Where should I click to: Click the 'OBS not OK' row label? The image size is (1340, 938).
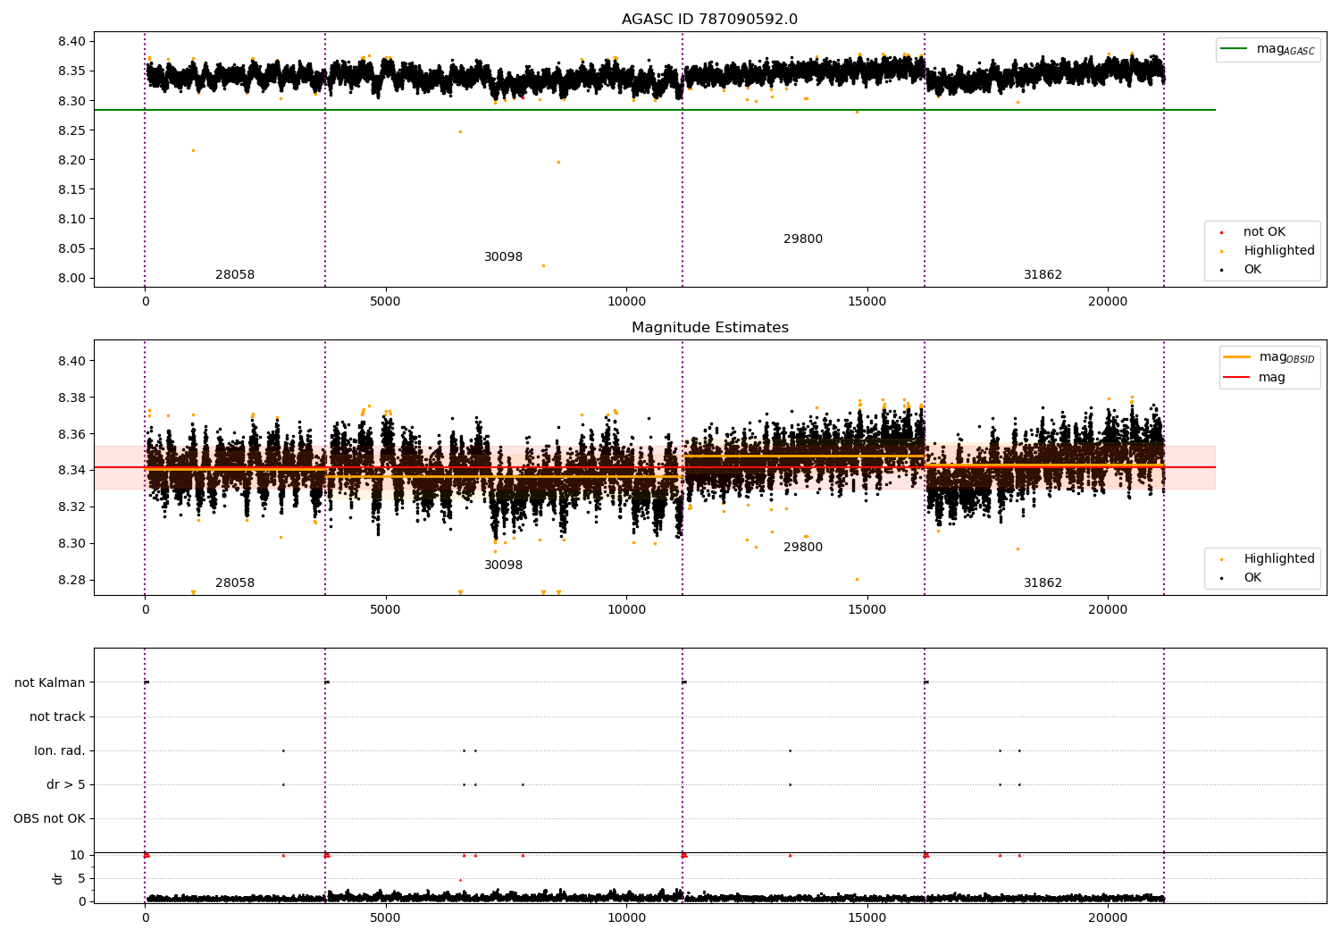click(x=49, y=818)
